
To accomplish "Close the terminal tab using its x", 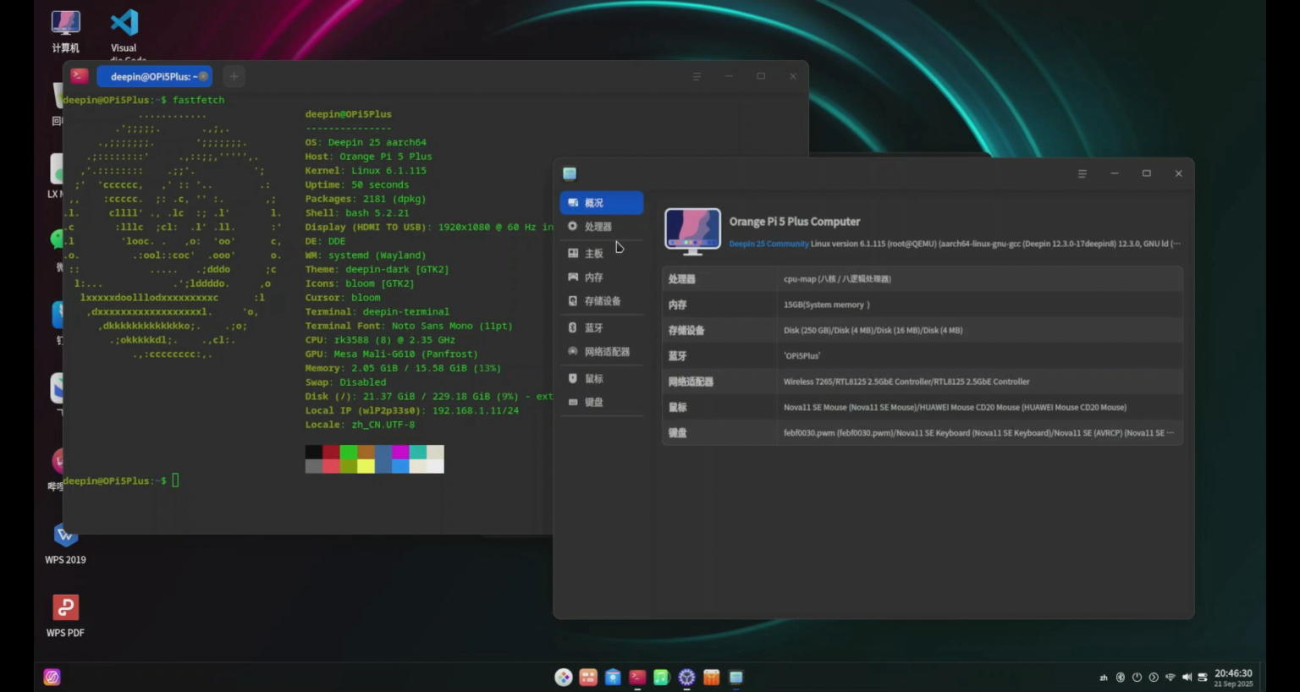I will [x=203, y=76].
